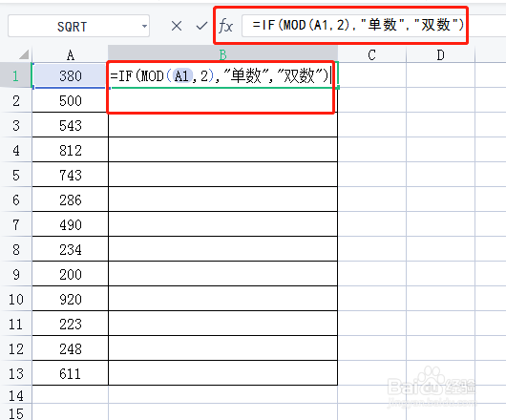
Task: Click cell containing 248
Action: (x=70, y=348)
